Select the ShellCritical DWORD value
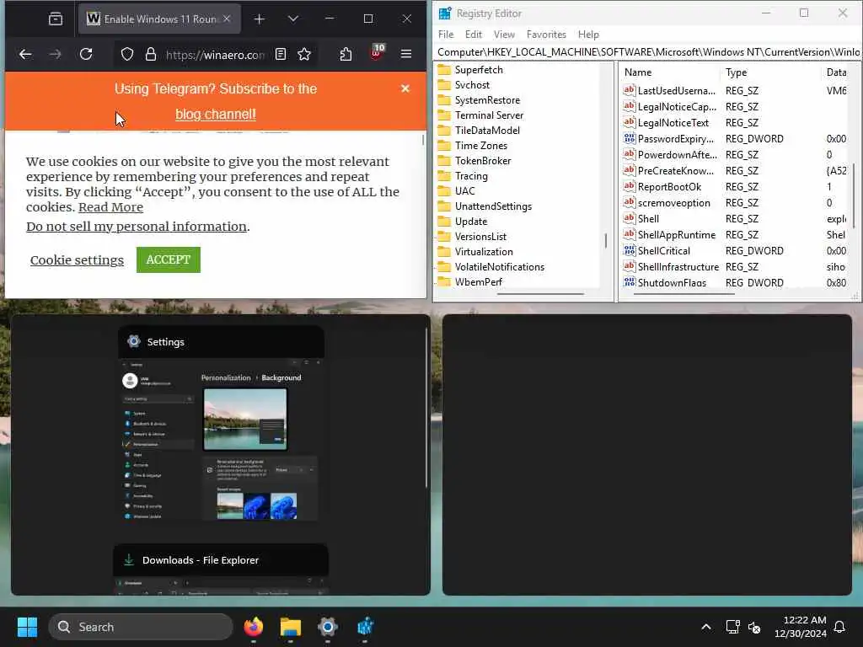Viewport: 863px width, 647px height. pyautogui.click(x=664, y=251)
